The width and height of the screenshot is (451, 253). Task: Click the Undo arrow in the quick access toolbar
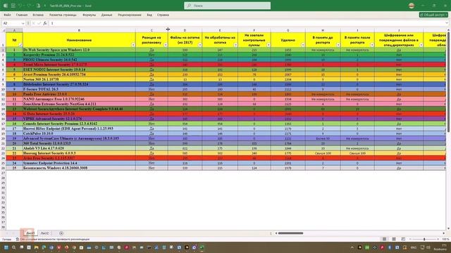pos(20,6)
